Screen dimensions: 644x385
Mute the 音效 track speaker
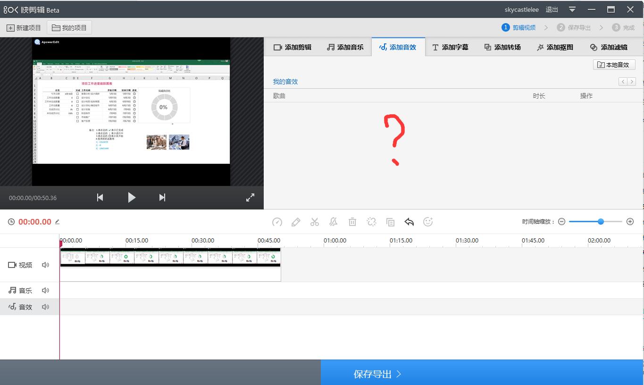coord(45,307)
